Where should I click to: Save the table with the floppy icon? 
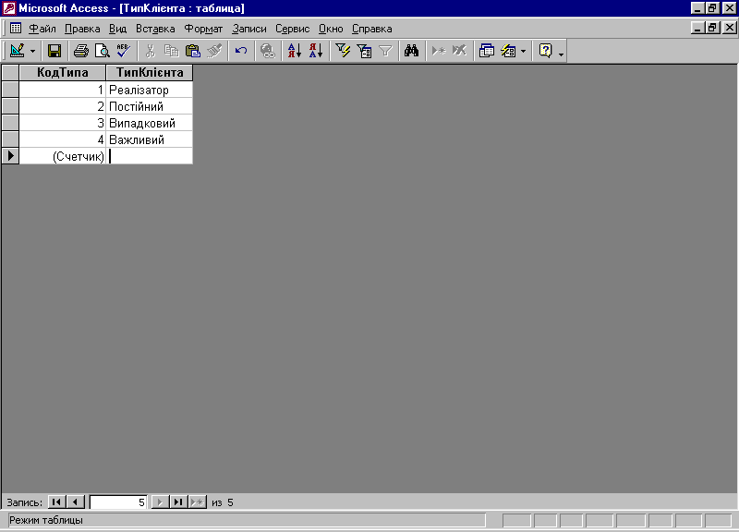click(55, 51)
